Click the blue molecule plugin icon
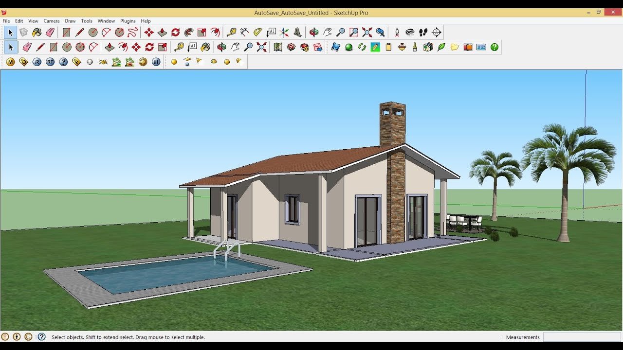This screenshot has width=623, height=350. pos(335,47)
